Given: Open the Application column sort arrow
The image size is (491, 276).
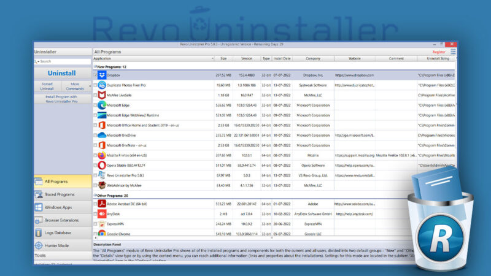Looking at the screenshot, I should point(212,58).
